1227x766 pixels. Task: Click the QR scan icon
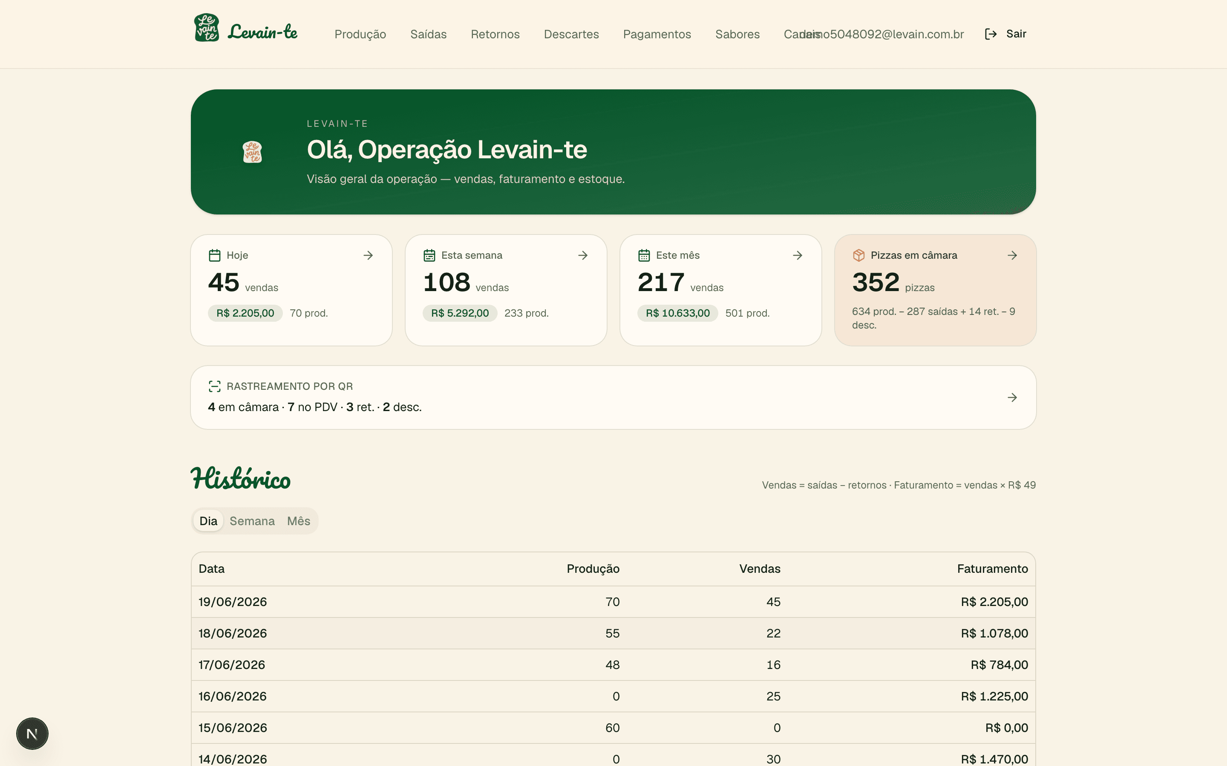pyautogui.click(x=214, y=386)
